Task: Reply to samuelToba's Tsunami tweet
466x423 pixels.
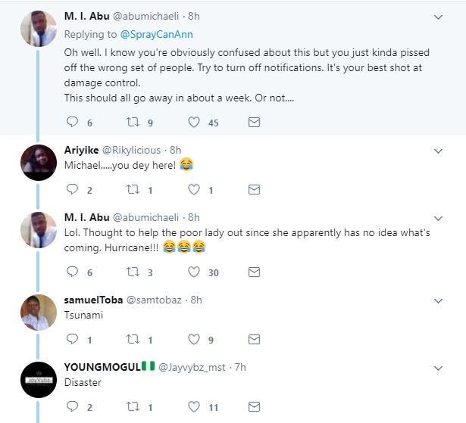Action: tap(73, 340)
